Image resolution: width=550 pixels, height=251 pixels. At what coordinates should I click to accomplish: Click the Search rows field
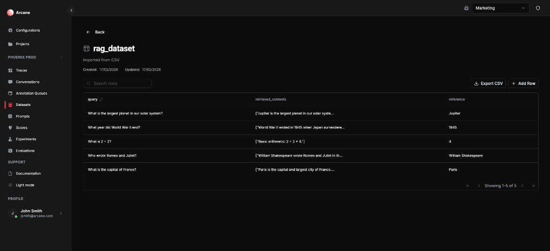pyautogui.click(x=118, y=83)
